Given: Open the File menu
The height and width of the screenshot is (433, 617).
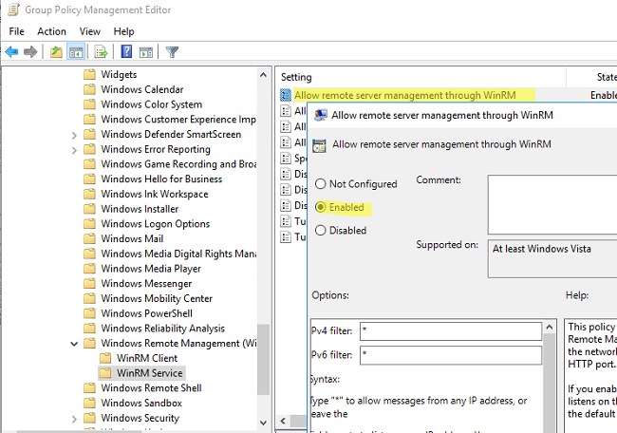Looking at the screenshot, I should 16,31.
